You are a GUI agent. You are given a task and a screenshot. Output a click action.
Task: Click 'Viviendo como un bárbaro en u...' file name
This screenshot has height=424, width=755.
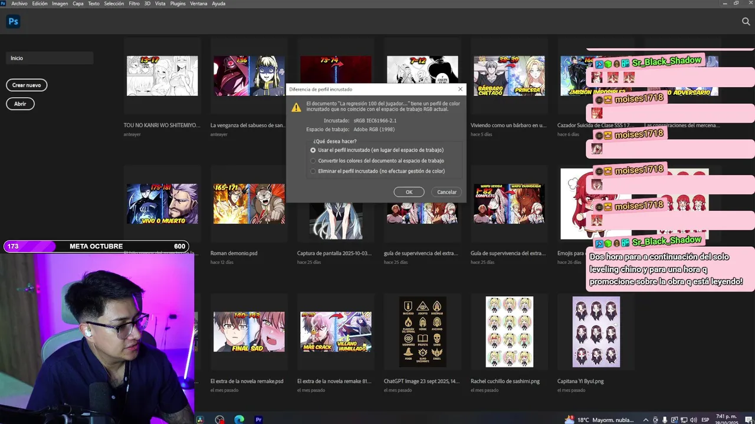pos(508,125)
